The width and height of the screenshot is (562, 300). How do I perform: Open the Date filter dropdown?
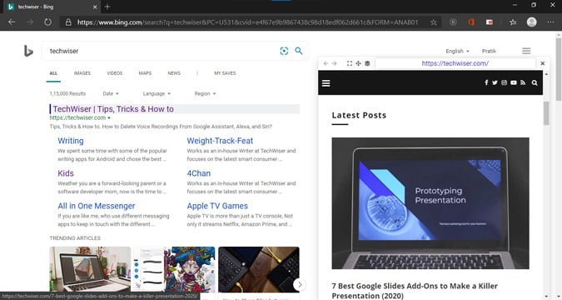pyautogui.click(x=111, y=93)
